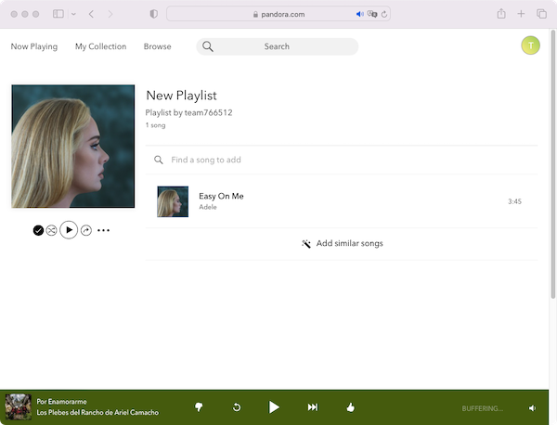Share the playlist with the arrow icon
This screenshot has width=557, height=425.
tap(86, 230)
